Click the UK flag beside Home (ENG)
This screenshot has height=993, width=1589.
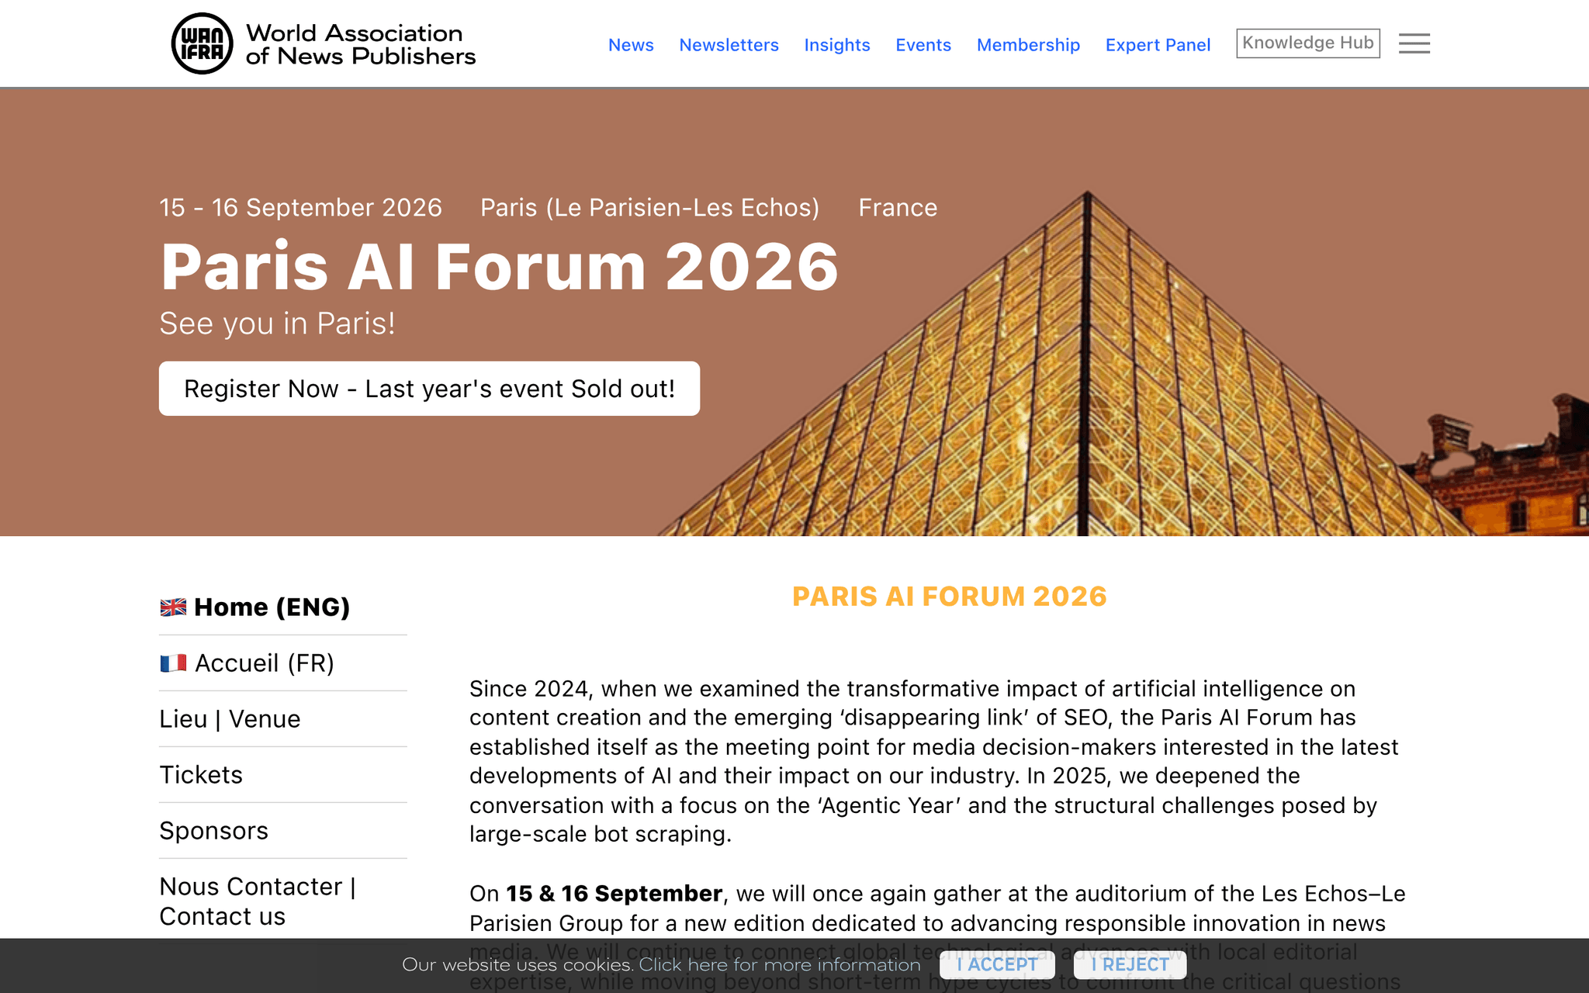[x=173, y=607]
